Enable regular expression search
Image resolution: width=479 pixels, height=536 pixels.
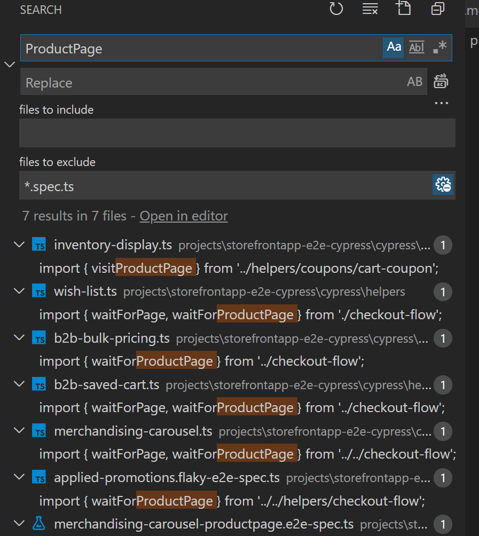[x=439, y=48]
